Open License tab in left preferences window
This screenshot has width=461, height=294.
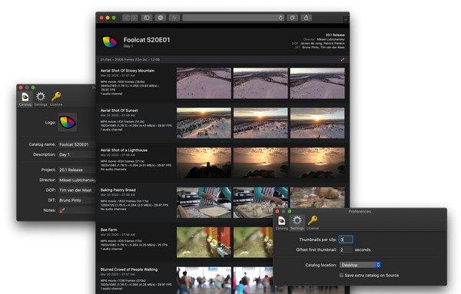56,99
